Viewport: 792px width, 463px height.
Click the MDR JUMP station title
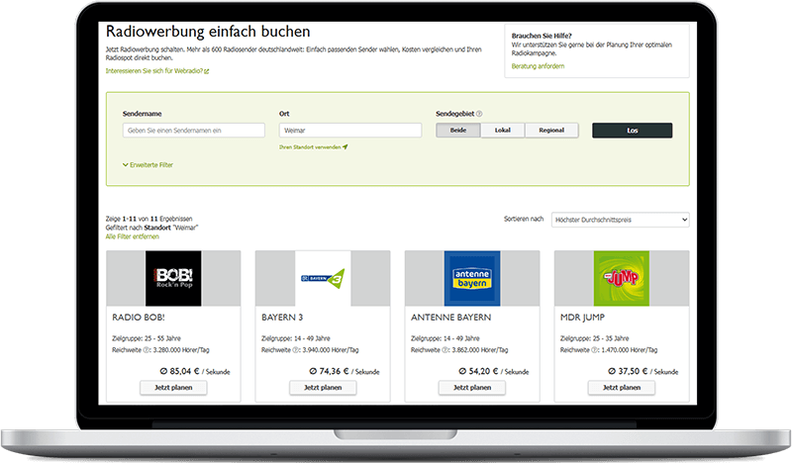[x=582, y=318]
